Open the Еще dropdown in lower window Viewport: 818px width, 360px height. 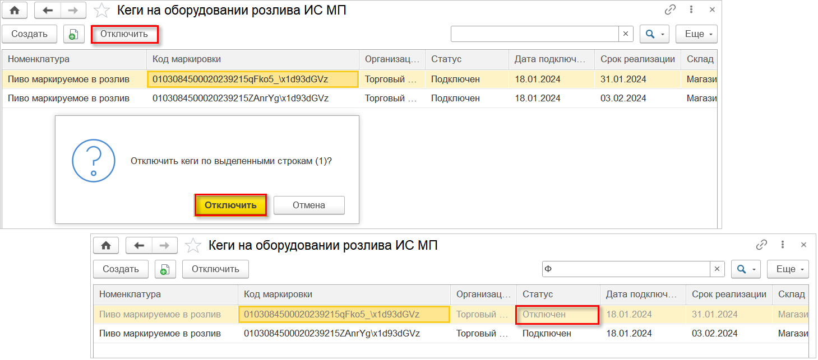point(788,269)
